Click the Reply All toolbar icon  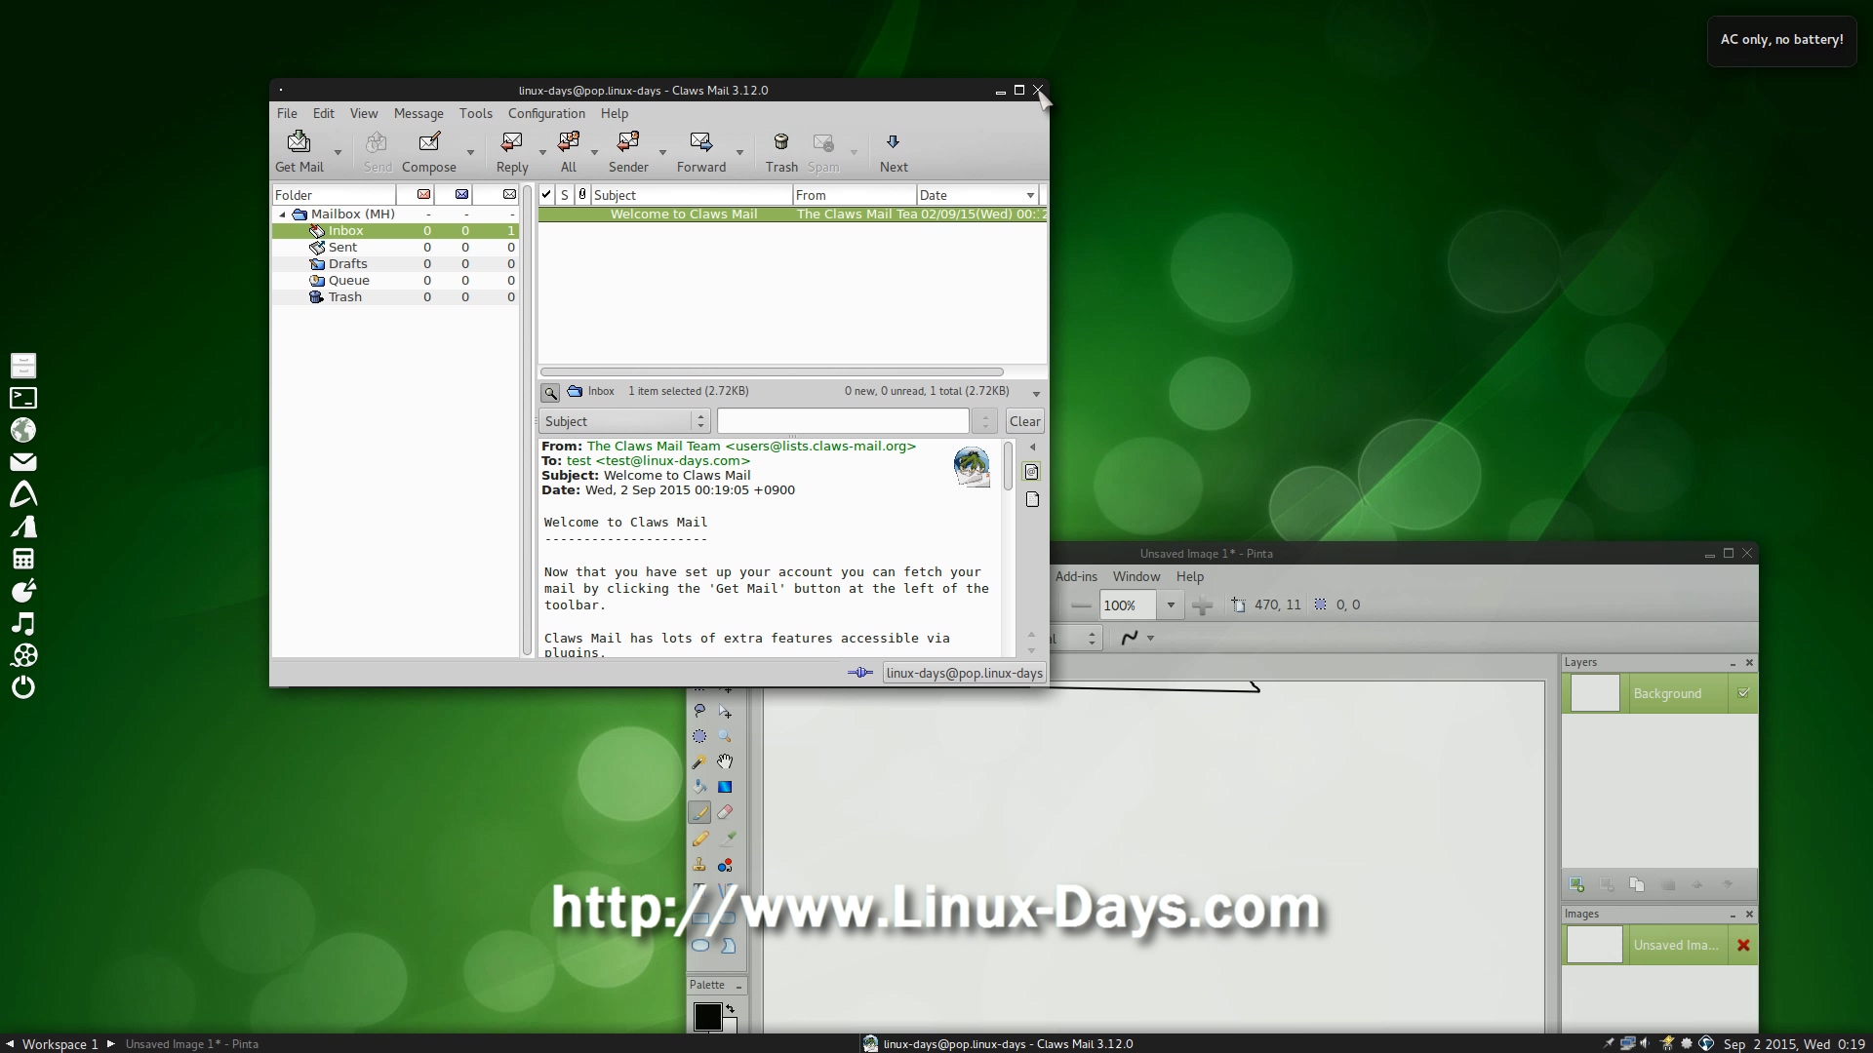(x=568, y=143)
